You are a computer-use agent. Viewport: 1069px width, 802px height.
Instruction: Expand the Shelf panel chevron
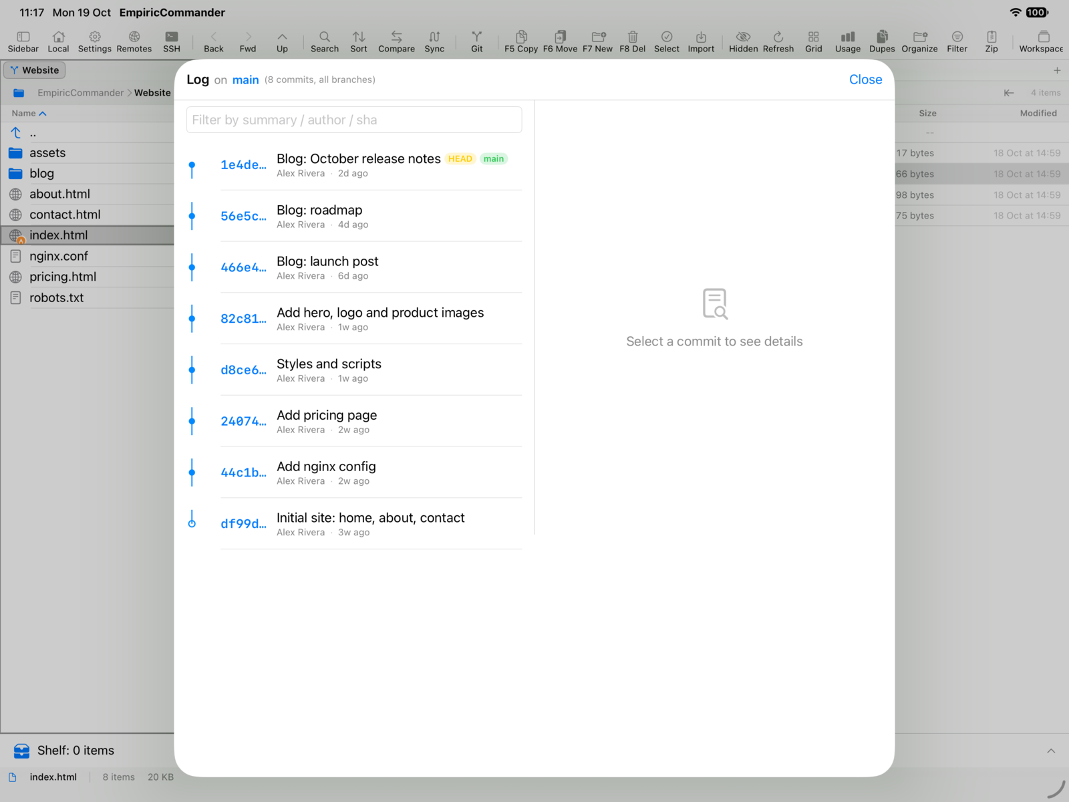(x=1051, y=751)
